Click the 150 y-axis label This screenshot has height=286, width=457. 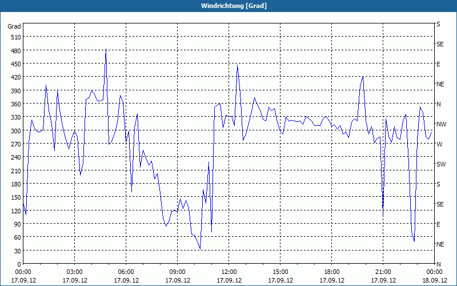tap(16, 197)
